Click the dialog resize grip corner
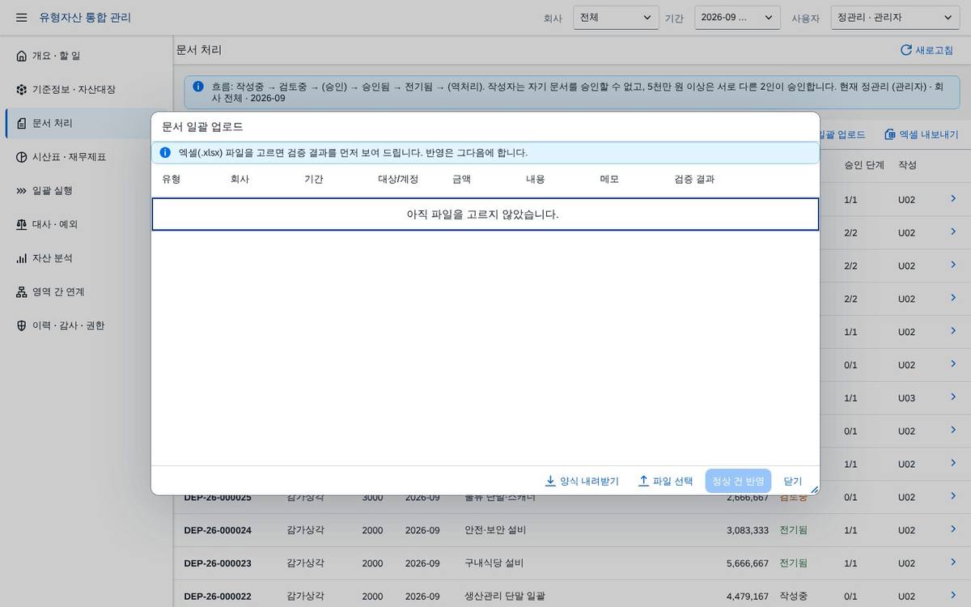This screenshot has width=971, height=607. coord(814,490)
